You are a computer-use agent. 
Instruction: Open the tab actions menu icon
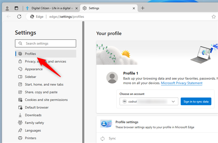(16, 8)
